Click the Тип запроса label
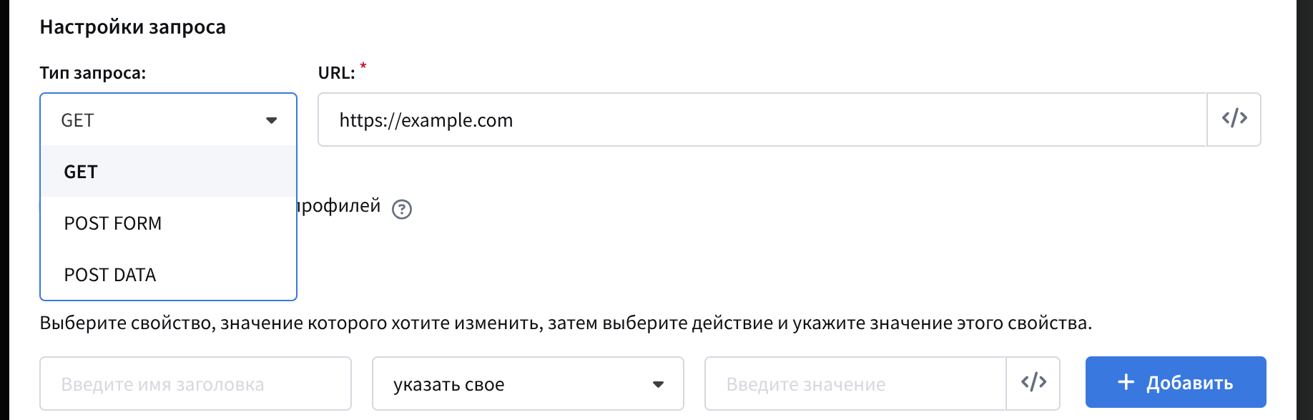This screenshot has height=420, width=1313. tap(92, 73)
